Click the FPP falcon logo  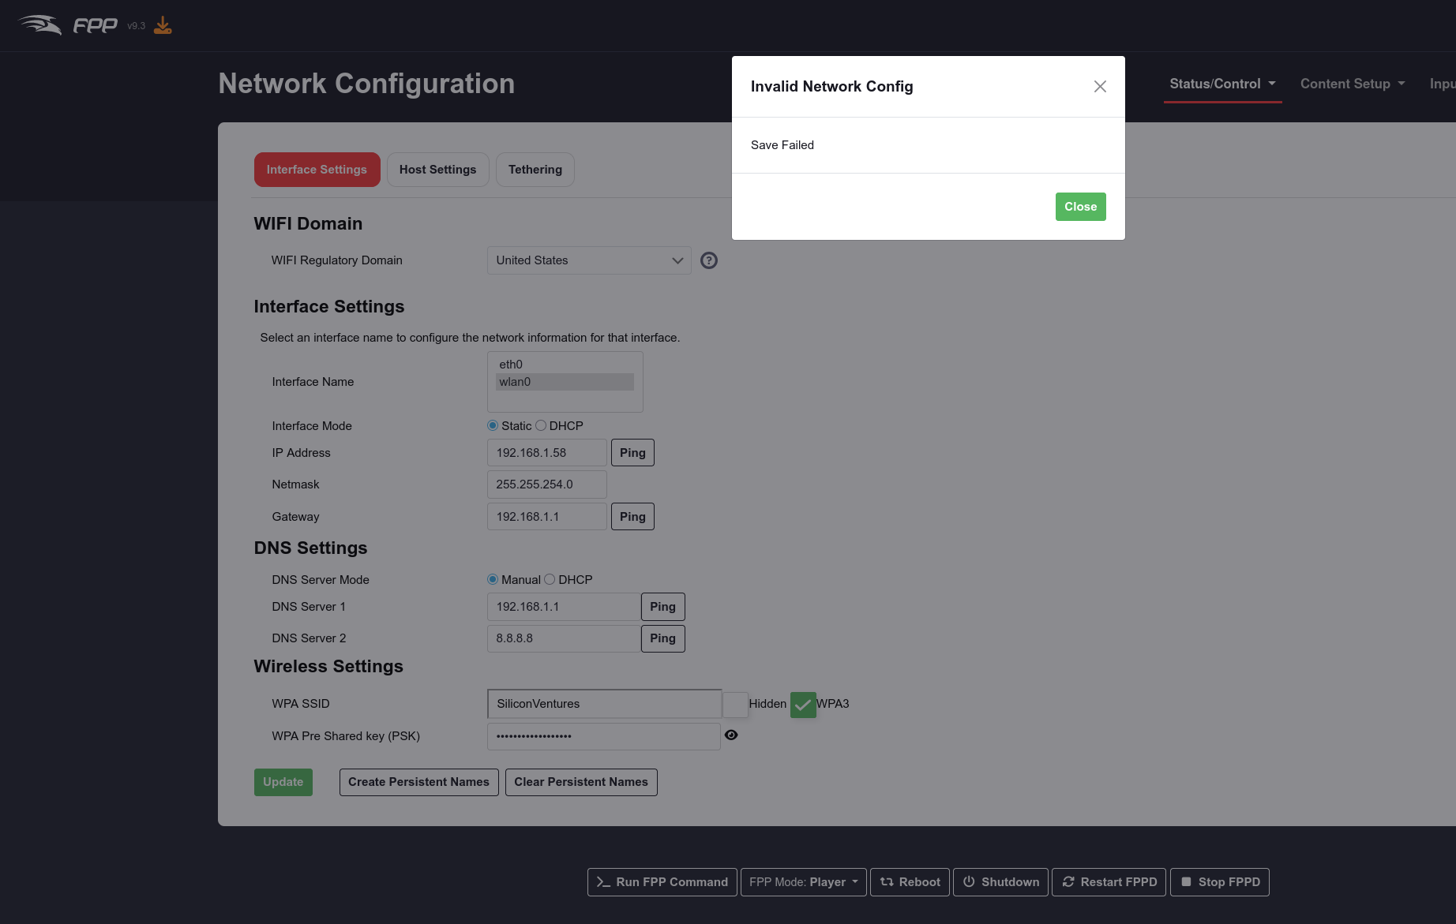coord(41,25)
